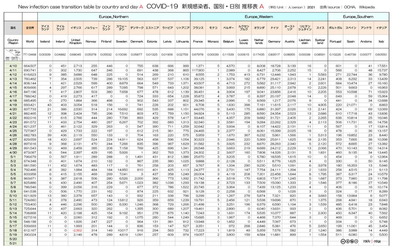
Task: Select the Denmark column label
Action: pyautogui.click(x=137, y=42)
